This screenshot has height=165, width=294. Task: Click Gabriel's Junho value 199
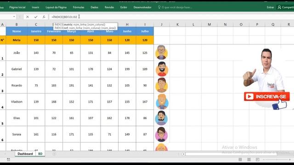tap(127, 69)
